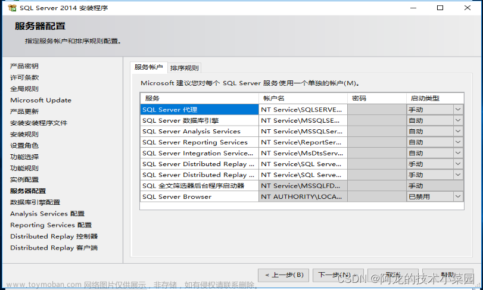Click the 启动类型 column header
This screenshot has height=290, width=483.
(435, 98)
